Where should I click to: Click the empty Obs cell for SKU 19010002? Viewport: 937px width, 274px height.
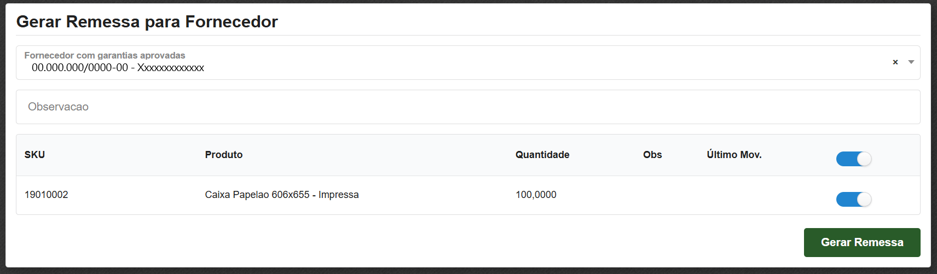click(662, 195)
